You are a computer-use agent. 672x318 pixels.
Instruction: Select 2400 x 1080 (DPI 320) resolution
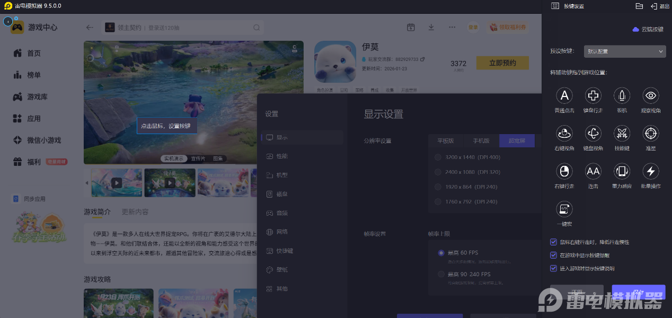(467, 172)
